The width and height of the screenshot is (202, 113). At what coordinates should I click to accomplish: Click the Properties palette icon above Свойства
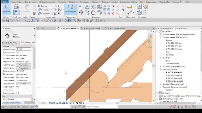[16, 13]
